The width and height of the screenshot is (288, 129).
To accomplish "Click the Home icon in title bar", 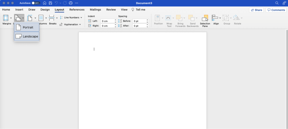I will [45, 3].
